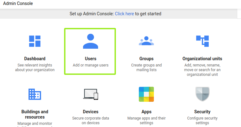The image size is (241, 127).
Task: Open the Organizational units title label
Action: (x=202, y=59)
